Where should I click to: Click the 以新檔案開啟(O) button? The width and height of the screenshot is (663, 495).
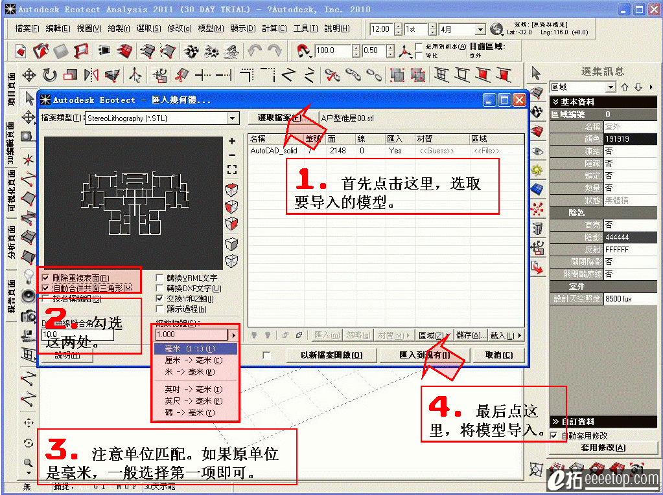pos(332,355)
